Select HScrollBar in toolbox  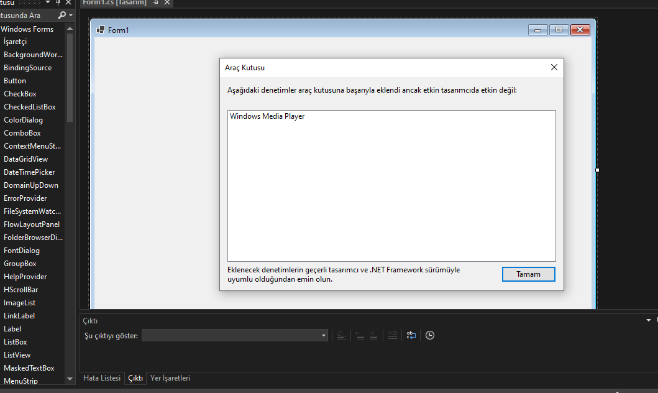21,289
